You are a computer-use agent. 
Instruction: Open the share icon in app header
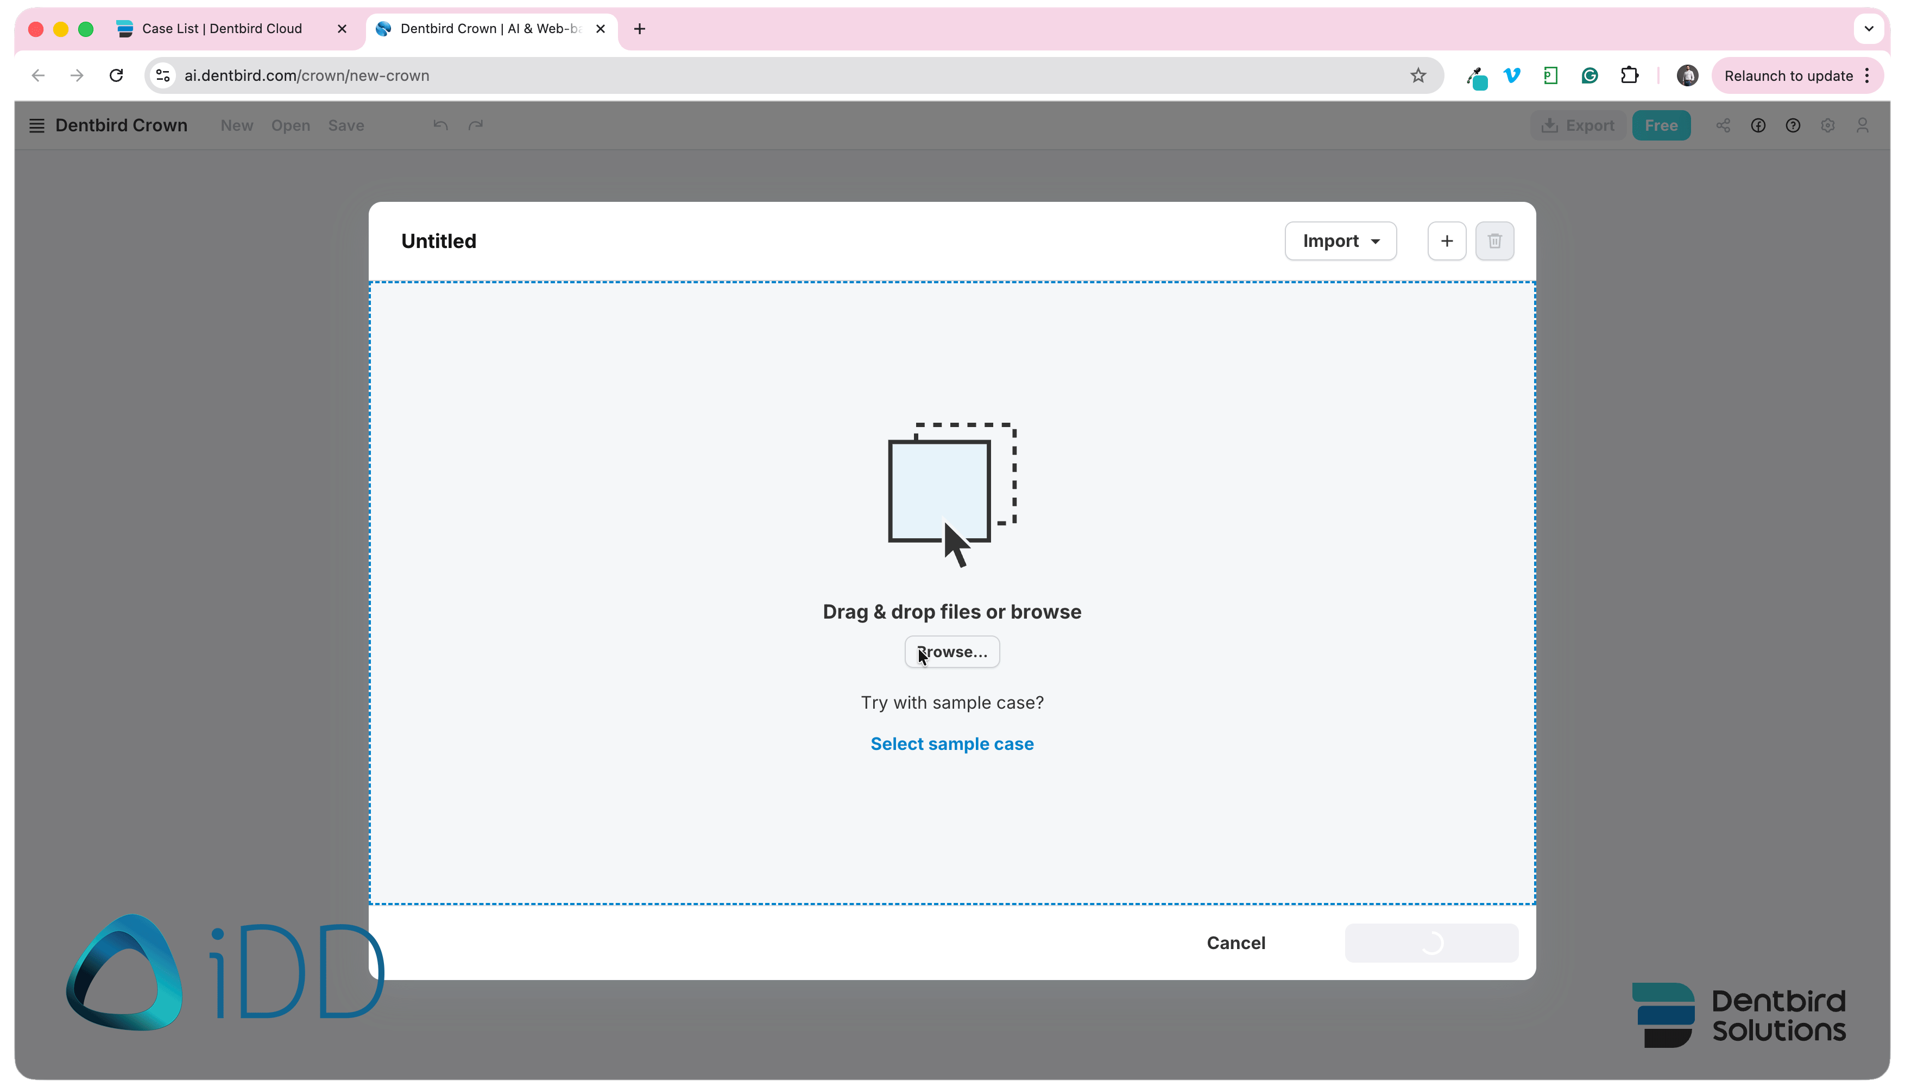point(1723,125)
